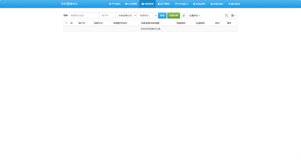Click the green 批量结算 button
This screenshot has width=301, height=160.
(x=173, y=16)
